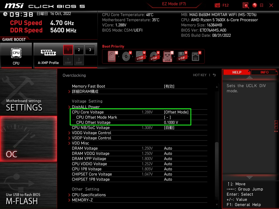Edit DRAM VDDQ Voltage Auto value
The width and height of the screenshot is (279, 209).
(168, 153)
